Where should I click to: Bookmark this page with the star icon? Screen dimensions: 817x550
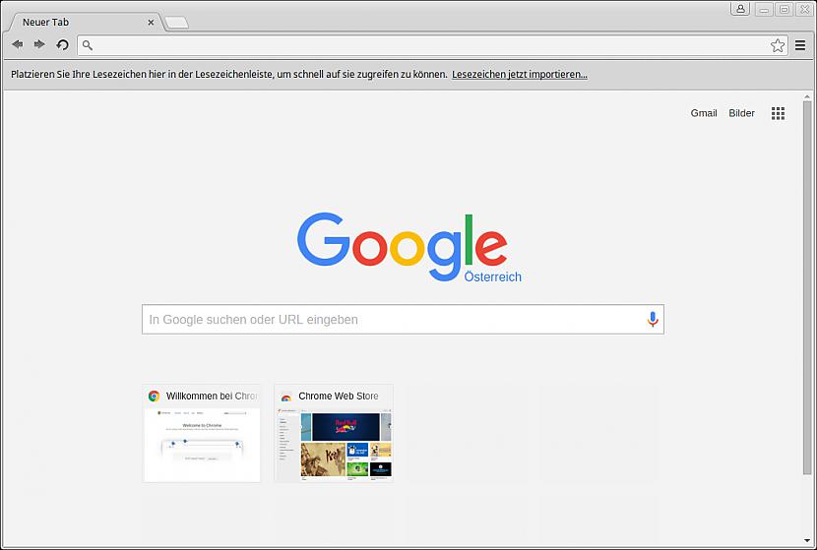778,45
